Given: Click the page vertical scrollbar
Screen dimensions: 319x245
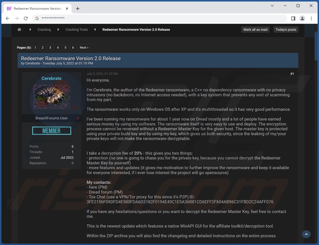Looking at the screenshot, I should [316, 46].
